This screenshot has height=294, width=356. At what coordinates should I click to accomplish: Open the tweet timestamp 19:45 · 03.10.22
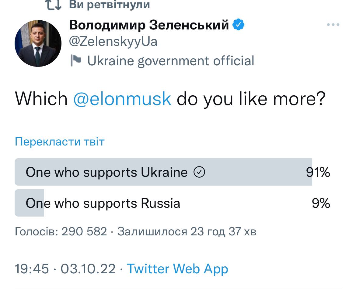(65, 269)
